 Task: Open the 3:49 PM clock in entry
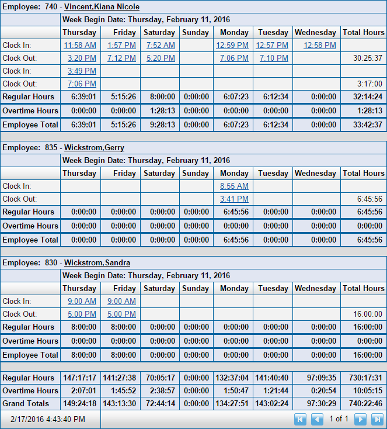82,71
